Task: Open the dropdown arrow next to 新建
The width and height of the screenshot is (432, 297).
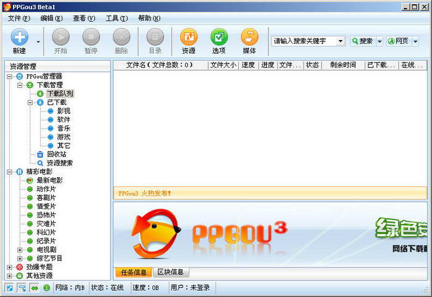Action: [x=38, y=41]
